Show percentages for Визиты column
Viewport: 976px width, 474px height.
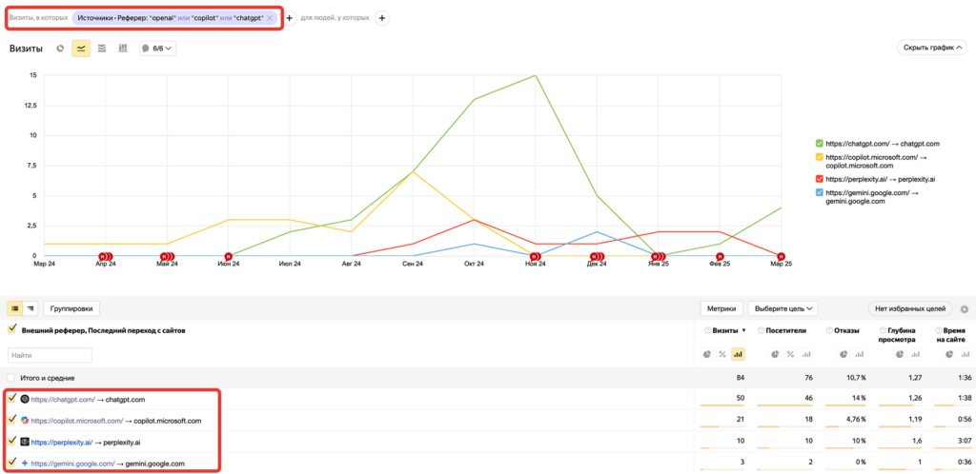click(x=722, y=354)
